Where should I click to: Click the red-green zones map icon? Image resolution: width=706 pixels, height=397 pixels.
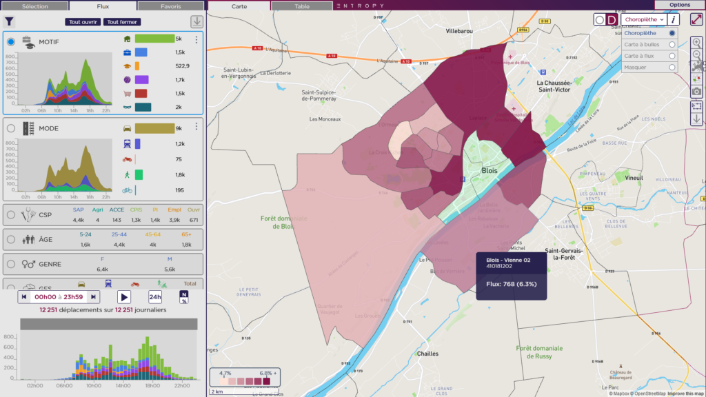(x=696, y=79)
